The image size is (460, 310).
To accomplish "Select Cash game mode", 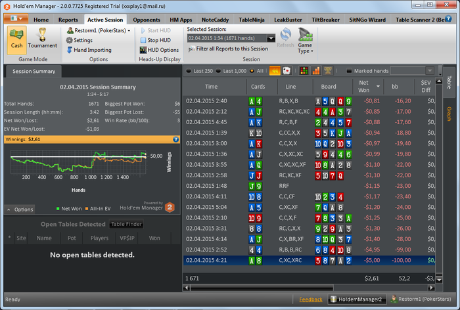I will point(16,40).
